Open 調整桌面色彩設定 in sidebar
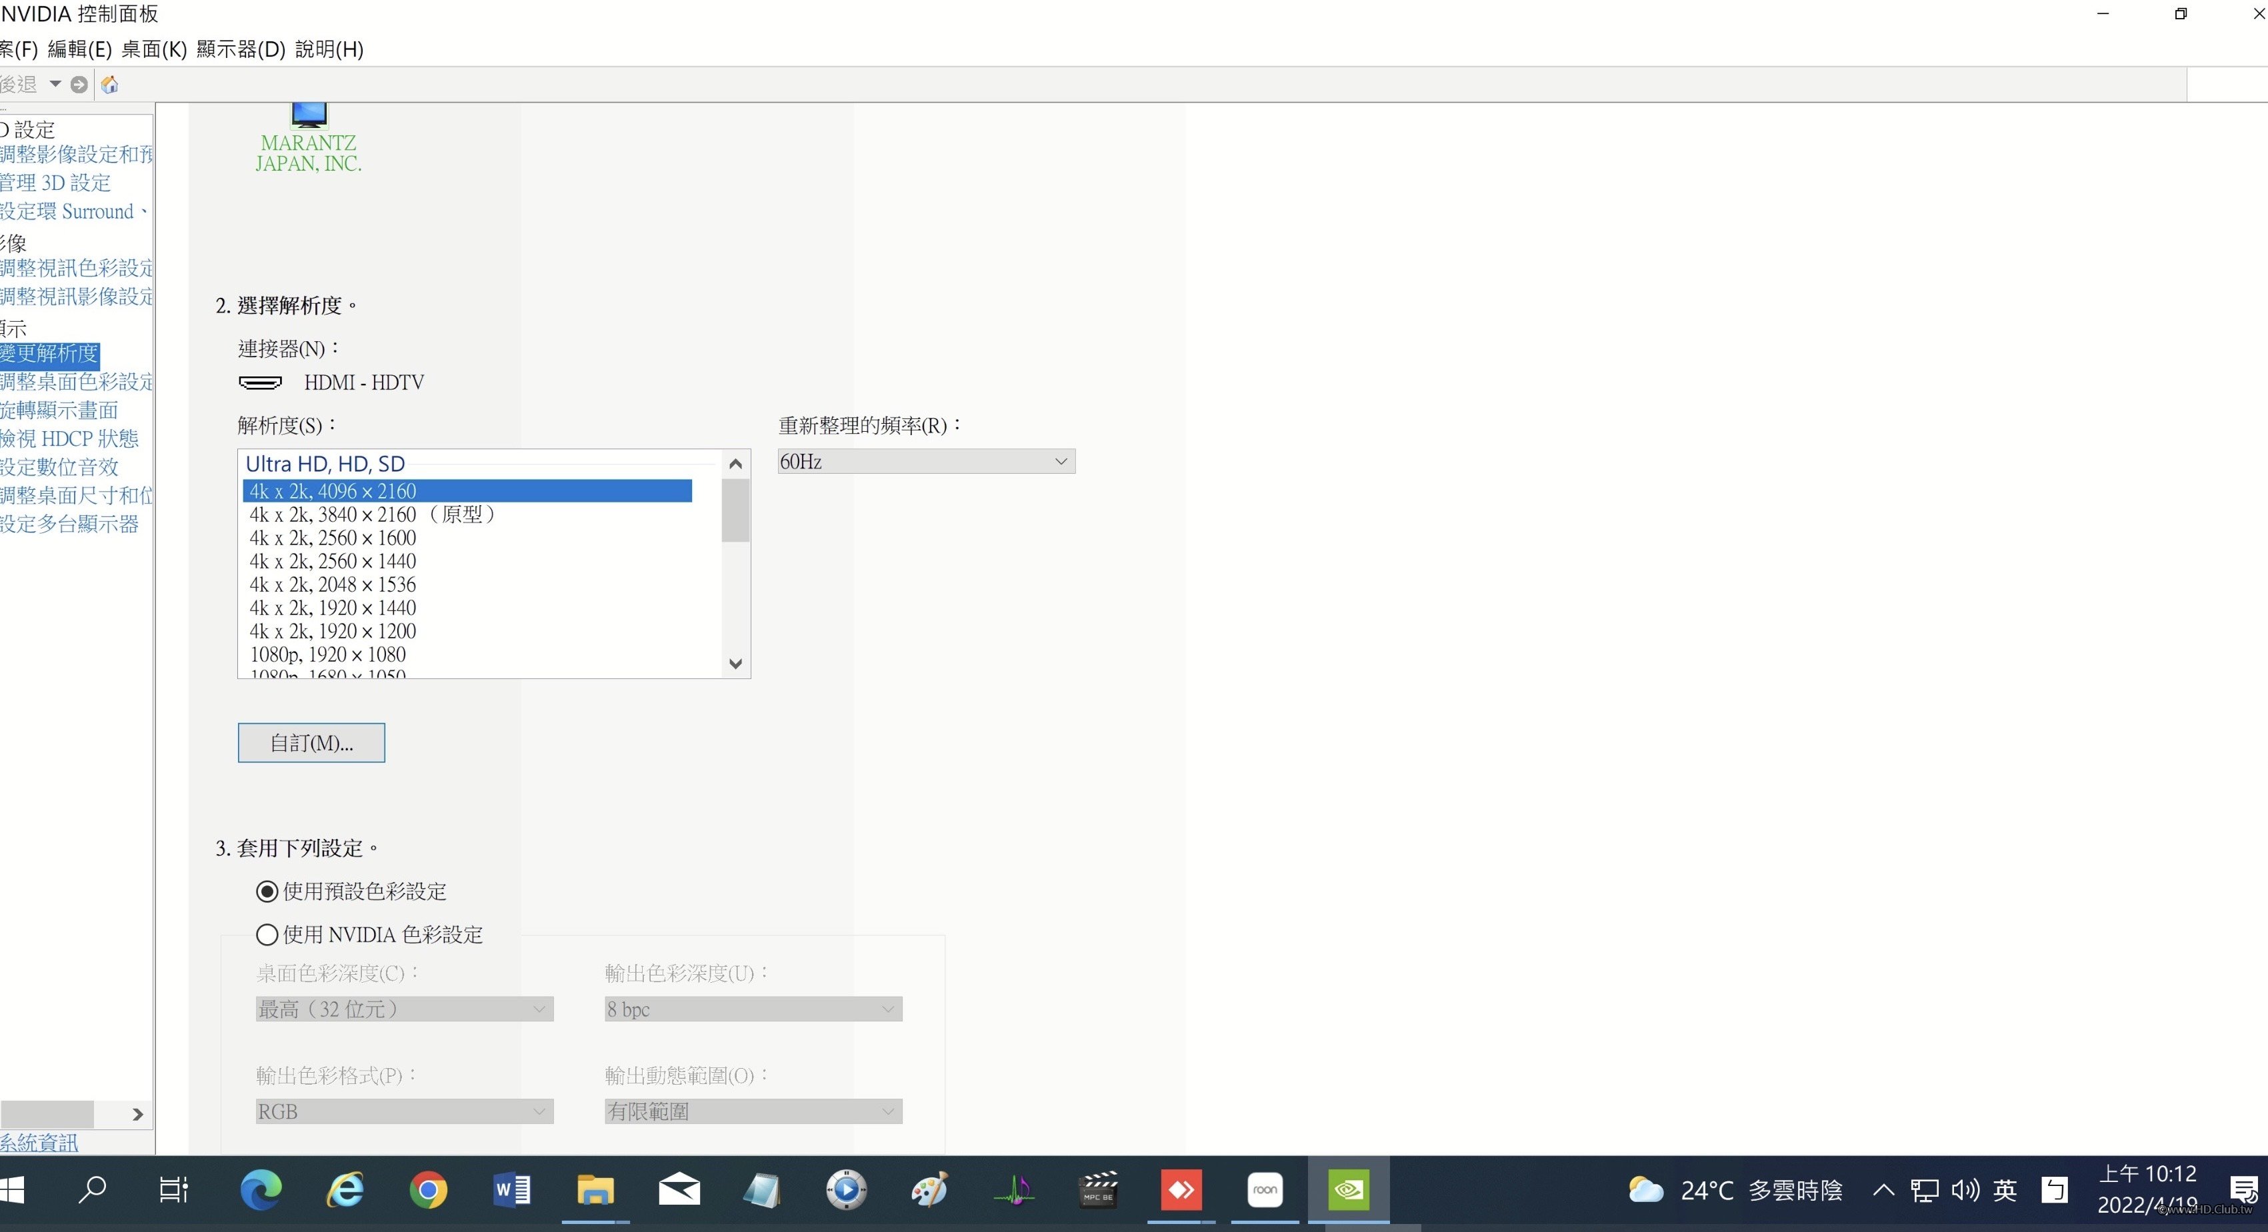 pyautogui.click(x=77, y=382)
